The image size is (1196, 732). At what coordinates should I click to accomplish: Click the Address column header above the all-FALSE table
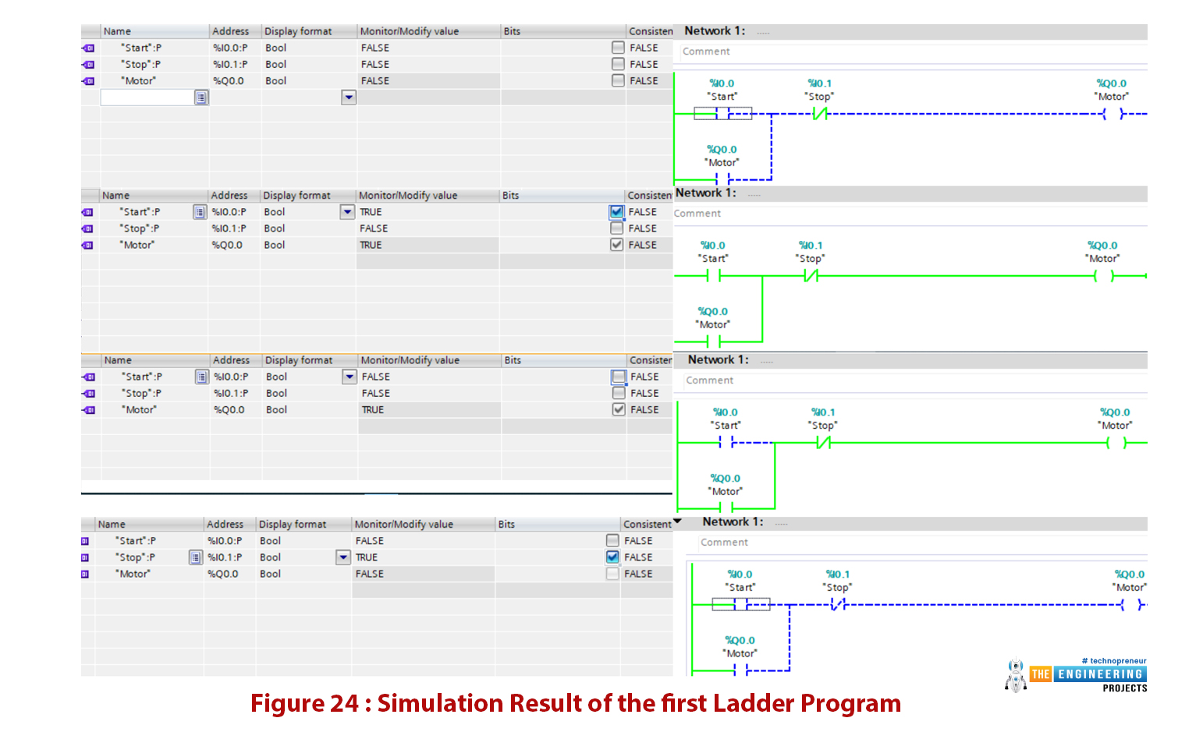pyautogui.click(x=235, y=31)
